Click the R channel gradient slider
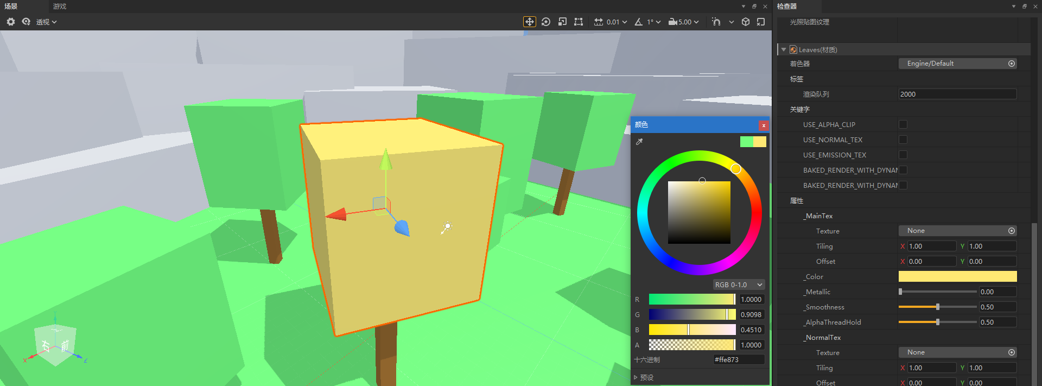This screenshot has height=386, width=1042. pyautogui.click(x=692, y=299)
